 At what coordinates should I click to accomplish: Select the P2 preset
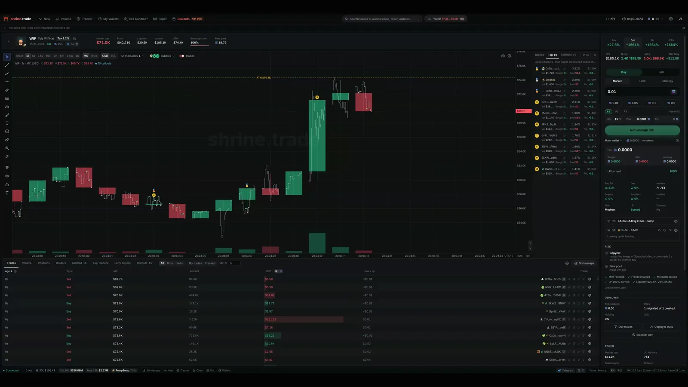click(617, 112)
